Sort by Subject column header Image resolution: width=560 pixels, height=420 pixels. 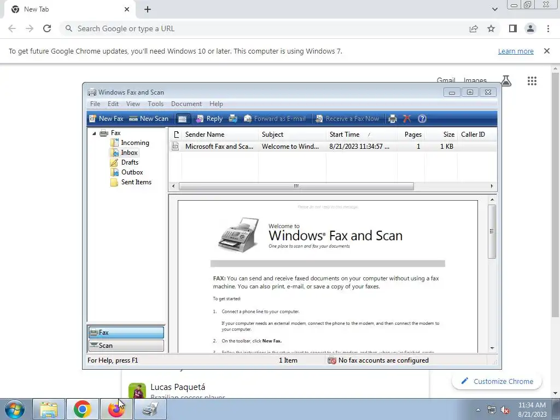[x=292, y=135]
